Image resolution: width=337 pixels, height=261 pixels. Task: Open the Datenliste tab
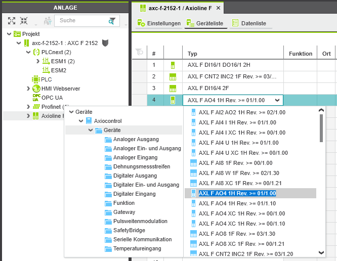[x=249, y=23]
